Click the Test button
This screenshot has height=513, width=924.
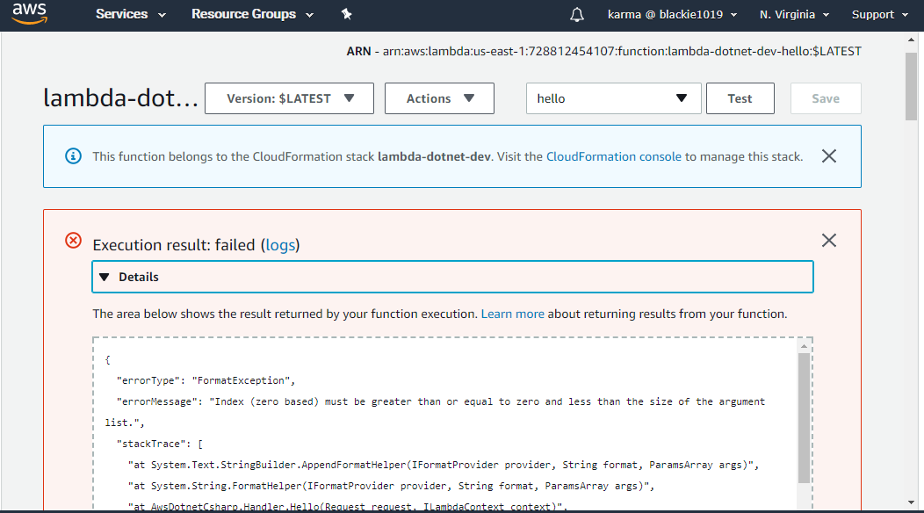click(740, 98)
